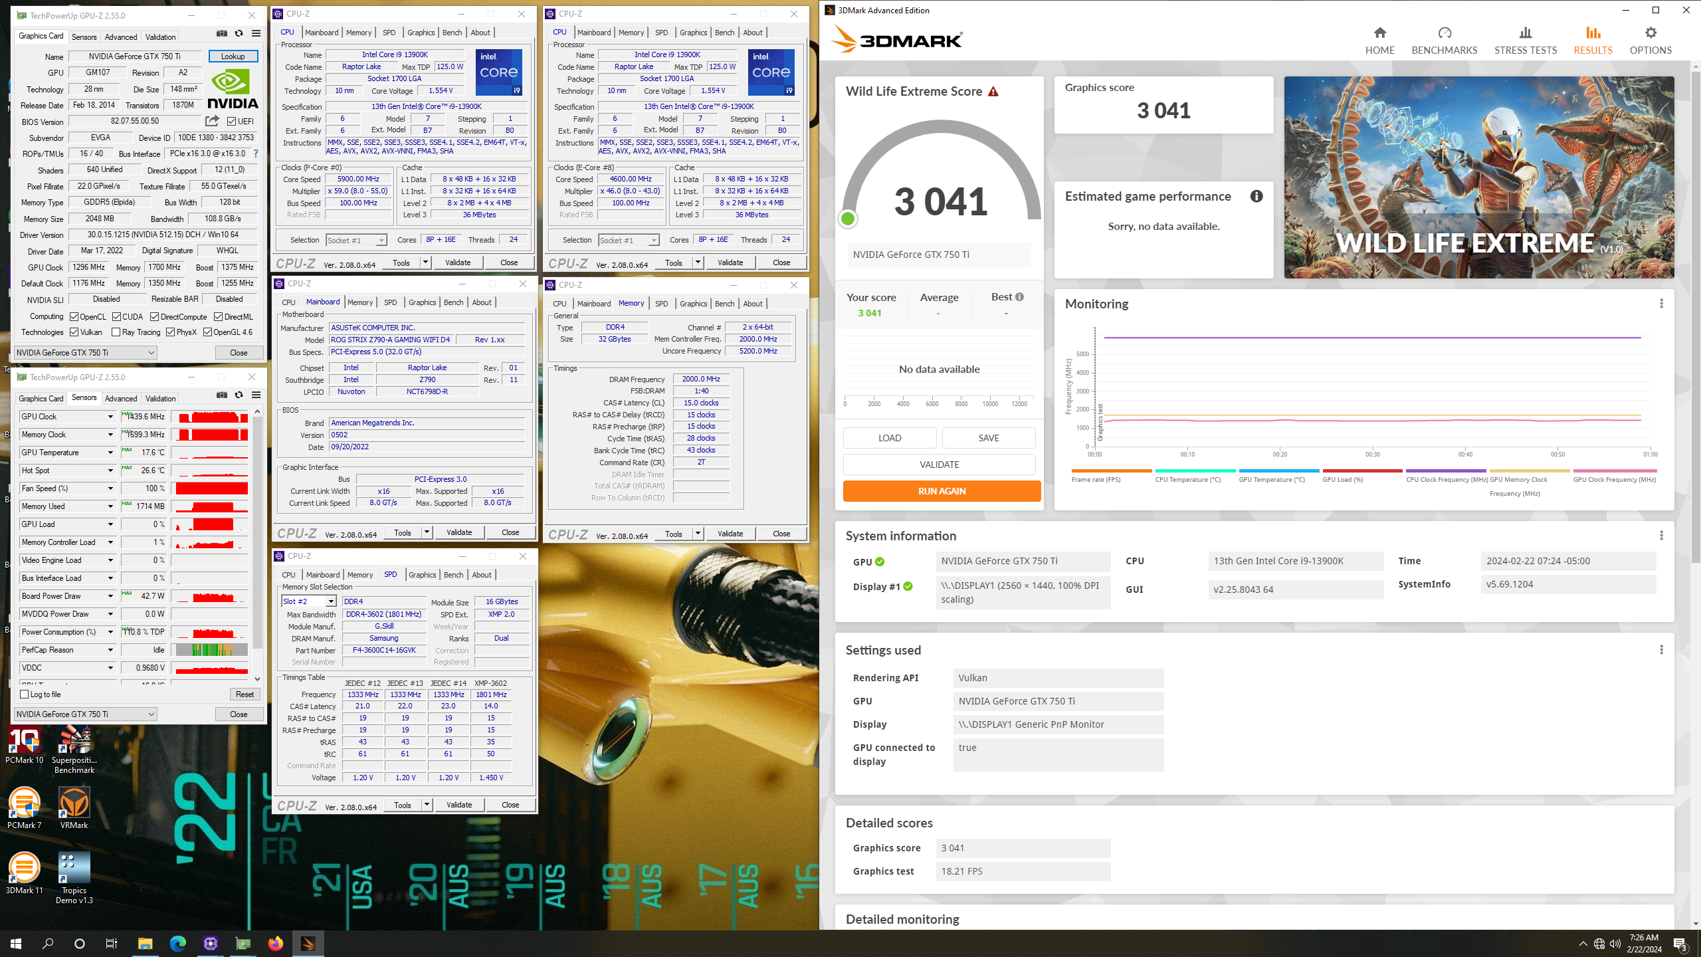
Task: Open Superposition Benchmark desktop shortcut
Action: pos(74,750)
